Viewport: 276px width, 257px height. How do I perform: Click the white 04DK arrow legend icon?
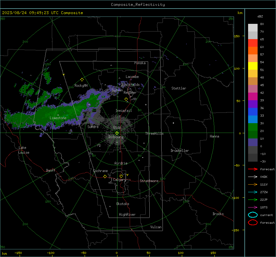click(x=253, y=177)
